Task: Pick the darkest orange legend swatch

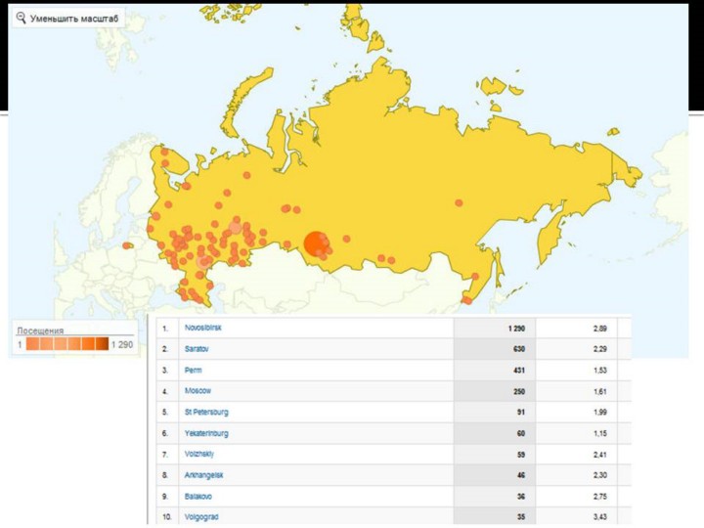Action: point(101,344)
